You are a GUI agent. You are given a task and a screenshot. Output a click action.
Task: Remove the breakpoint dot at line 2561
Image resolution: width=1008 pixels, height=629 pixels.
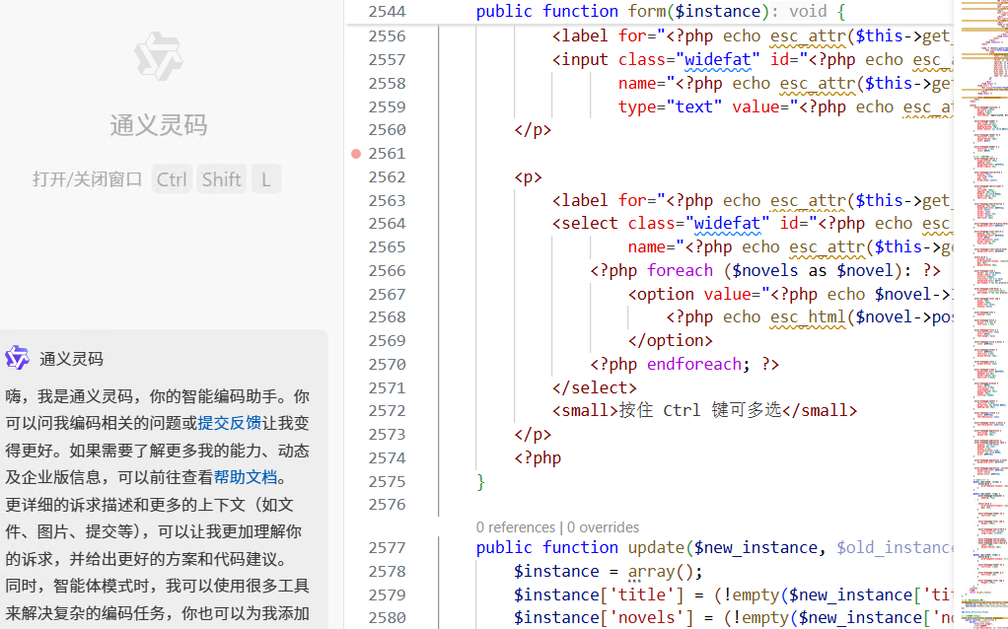(x=356, y=154)
